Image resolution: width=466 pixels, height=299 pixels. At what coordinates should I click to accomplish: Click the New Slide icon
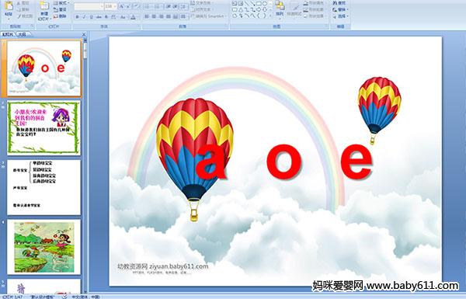click(44, 6)
